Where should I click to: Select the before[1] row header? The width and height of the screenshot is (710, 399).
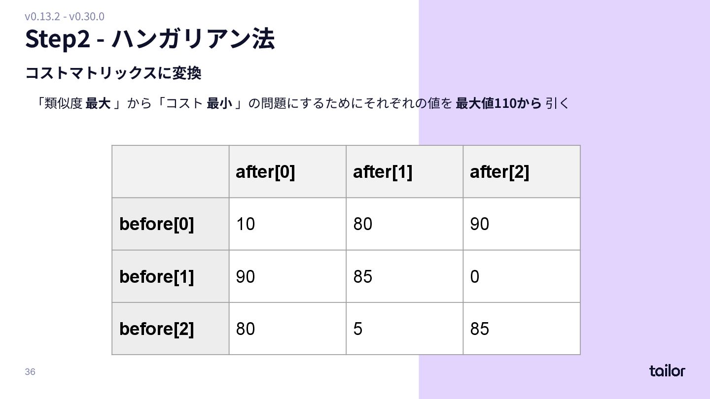tap(171, 276)
